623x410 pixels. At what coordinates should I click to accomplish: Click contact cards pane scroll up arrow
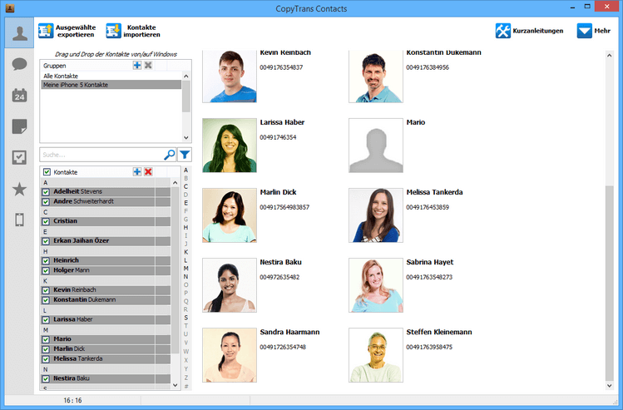(x=610, y=56)
